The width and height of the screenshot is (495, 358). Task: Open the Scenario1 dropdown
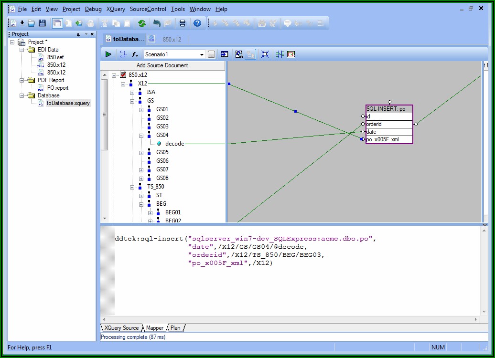pyautogui.click(x=202, y=54)
